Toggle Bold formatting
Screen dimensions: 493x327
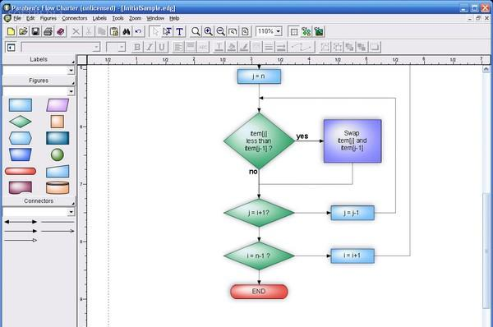point(137,47)
